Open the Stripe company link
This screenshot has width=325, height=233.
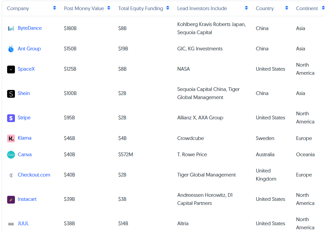24,118
